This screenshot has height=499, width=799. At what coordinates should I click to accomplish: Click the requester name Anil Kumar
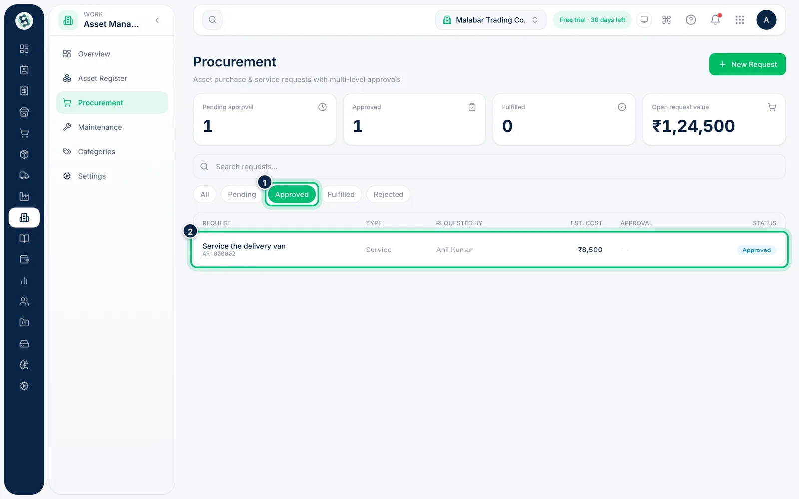[x=454, y=250]
